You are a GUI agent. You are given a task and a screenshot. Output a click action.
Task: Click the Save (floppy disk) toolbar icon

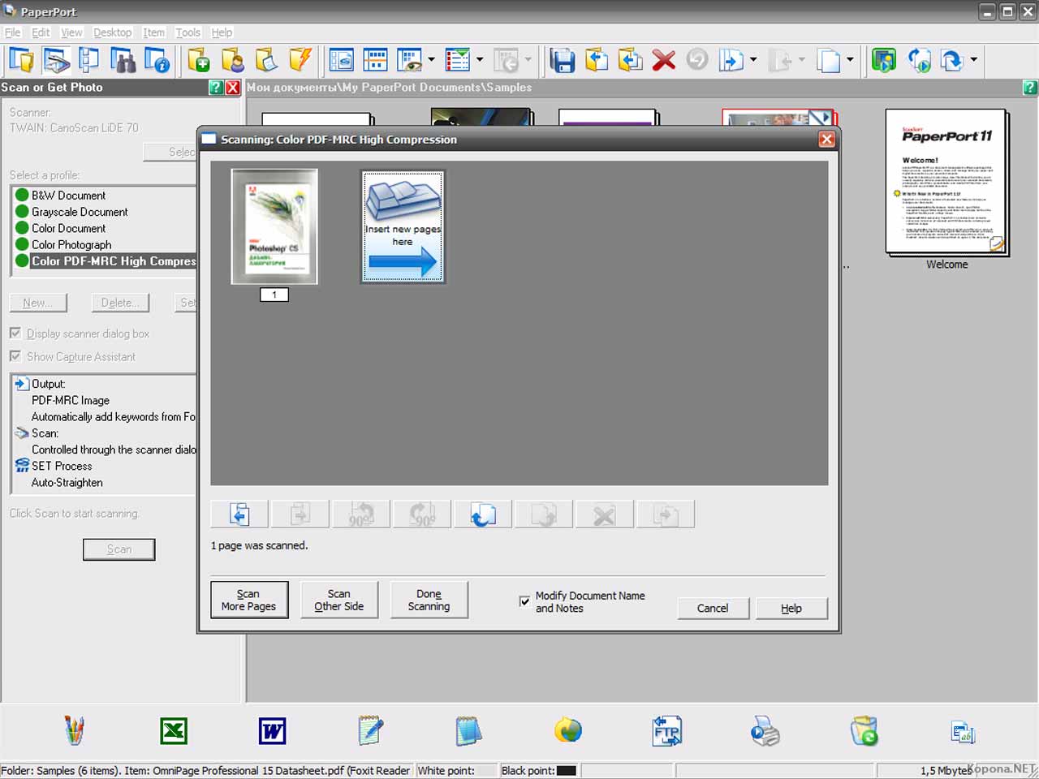pos(563,60)
